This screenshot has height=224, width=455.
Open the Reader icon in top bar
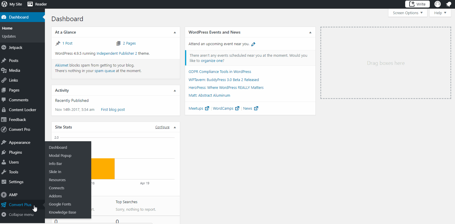pos(30,4)
